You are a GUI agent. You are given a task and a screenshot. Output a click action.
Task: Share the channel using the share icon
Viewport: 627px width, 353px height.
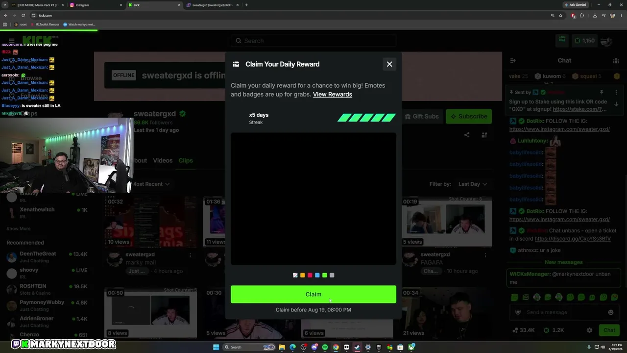pyautogui.click(x=467, y=135)
